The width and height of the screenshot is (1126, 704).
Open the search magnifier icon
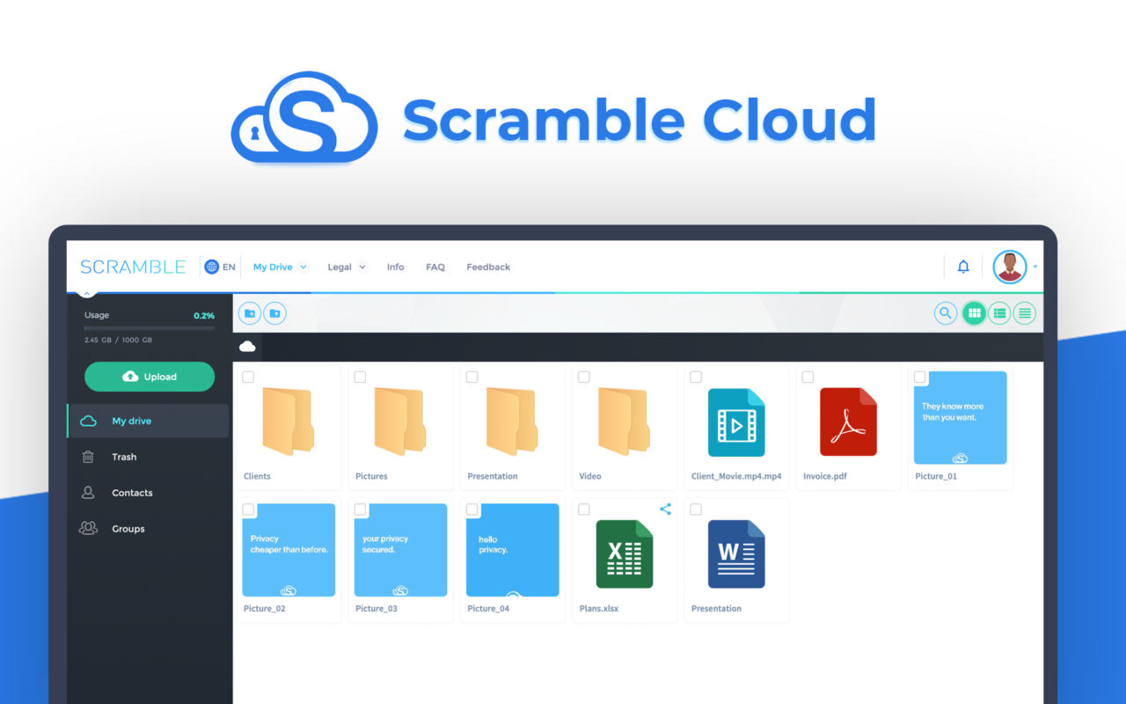[x=946, y=312]
